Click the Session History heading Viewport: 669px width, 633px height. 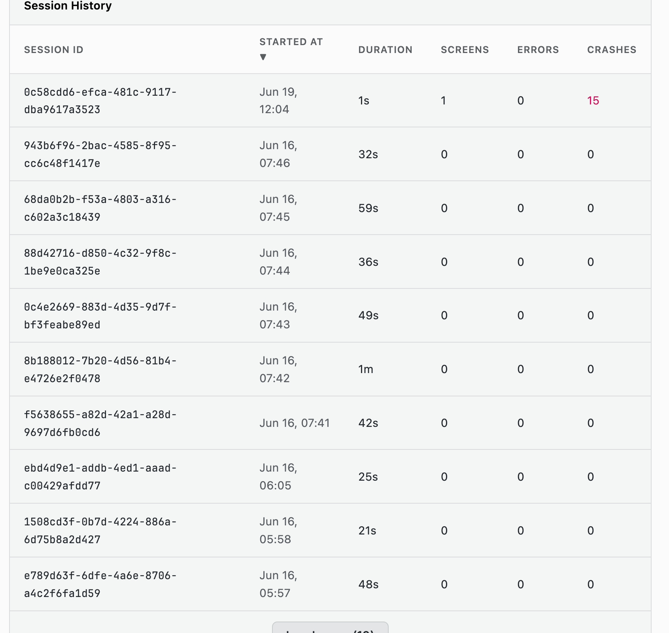click(68, 6)
